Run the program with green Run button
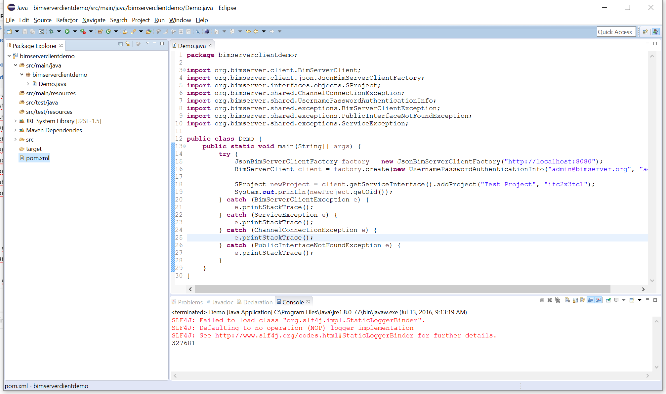This screenshot has height=394, width=666. tap(67, 31)
